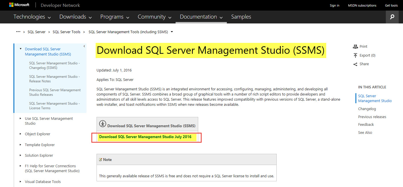
Task: Jump to SQL Server Management Studio article section
Action: pyautogui.click(x=375, y=98)
